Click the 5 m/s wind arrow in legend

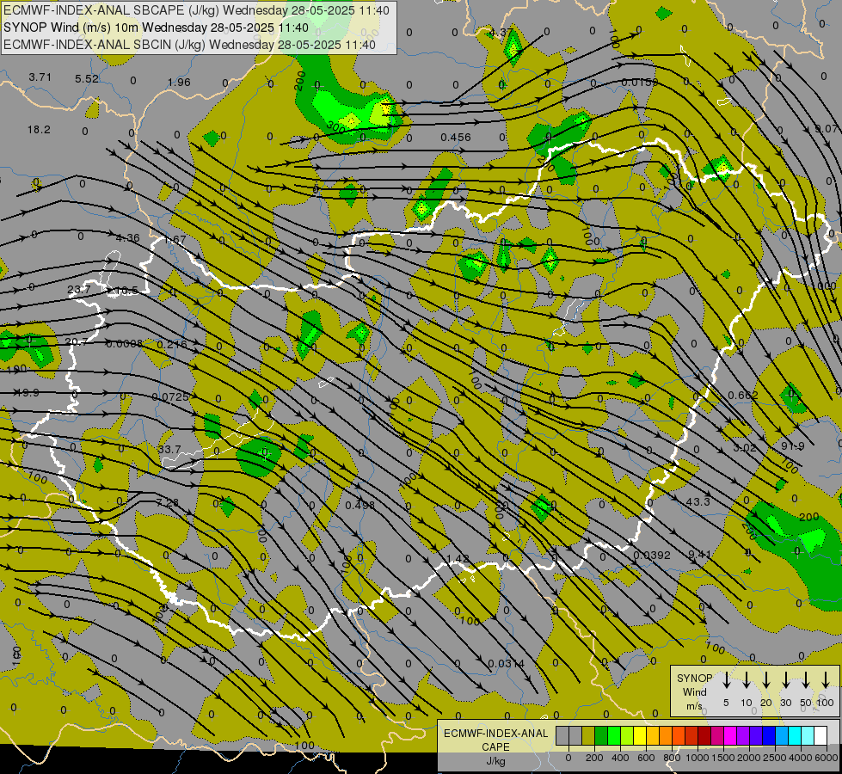[726, 680]
